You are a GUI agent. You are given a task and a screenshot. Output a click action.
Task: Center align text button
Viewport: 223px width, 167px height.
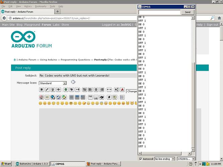(96, 90)
